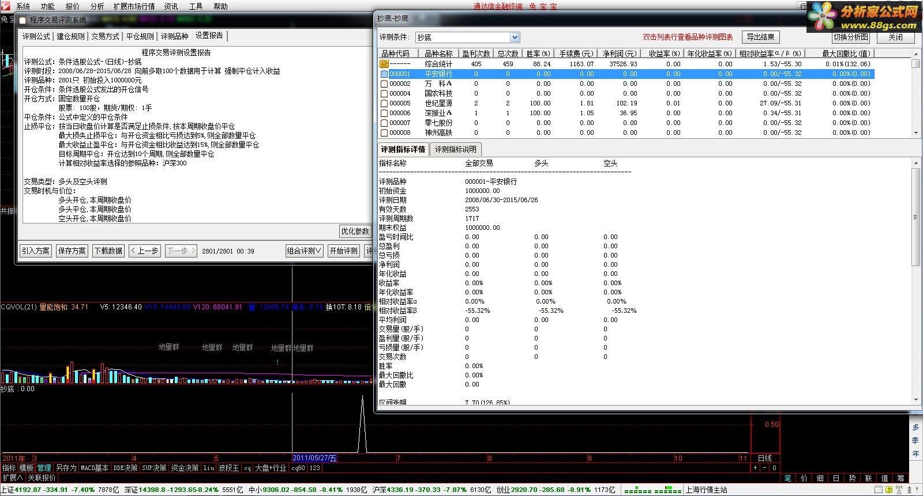The image size is (923, 496).
Task: Click the 000006 深振业A row icon
Action: pos(384,113)
